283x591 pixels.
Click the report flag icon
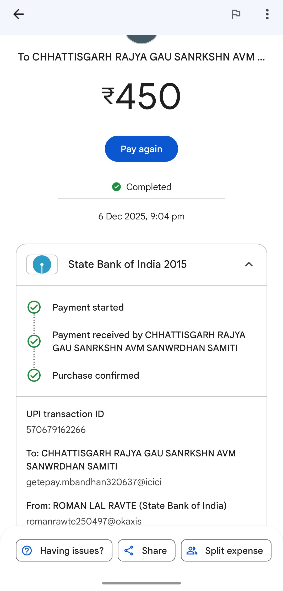(x=236, y=14)
